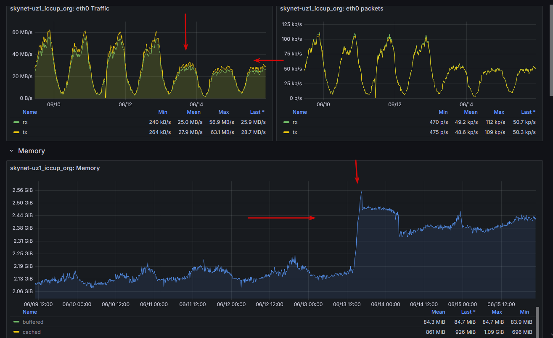
Task: Click the yellow tx swatch in packets legend
Action: pos(286,132)
